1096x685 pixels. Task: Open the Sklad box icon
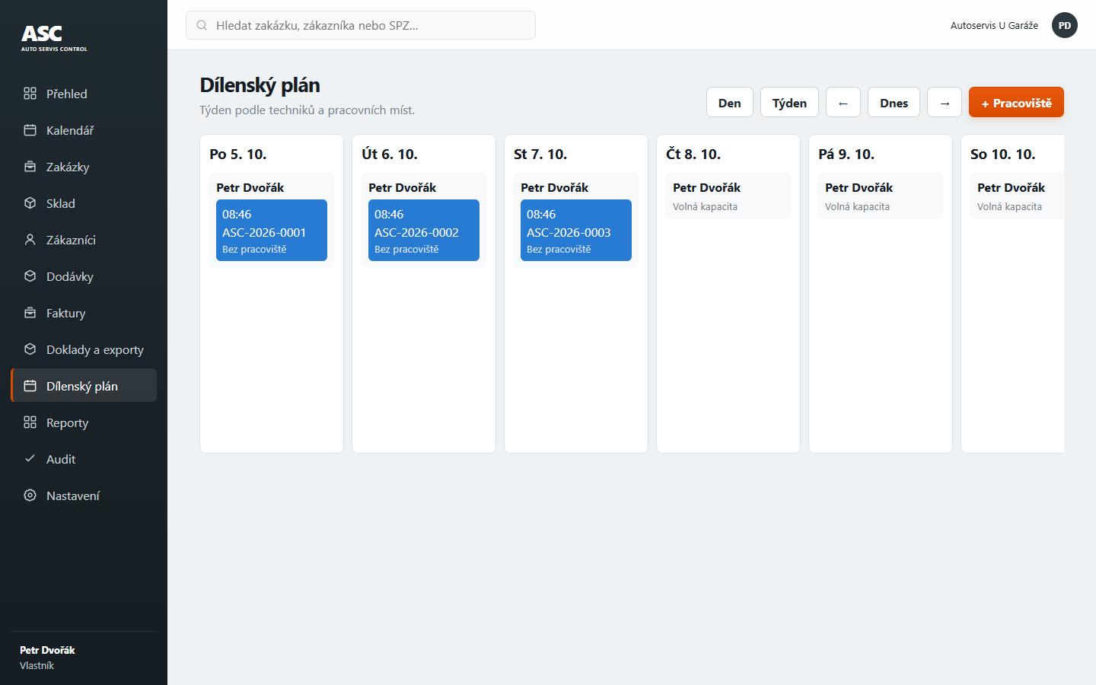30,203
